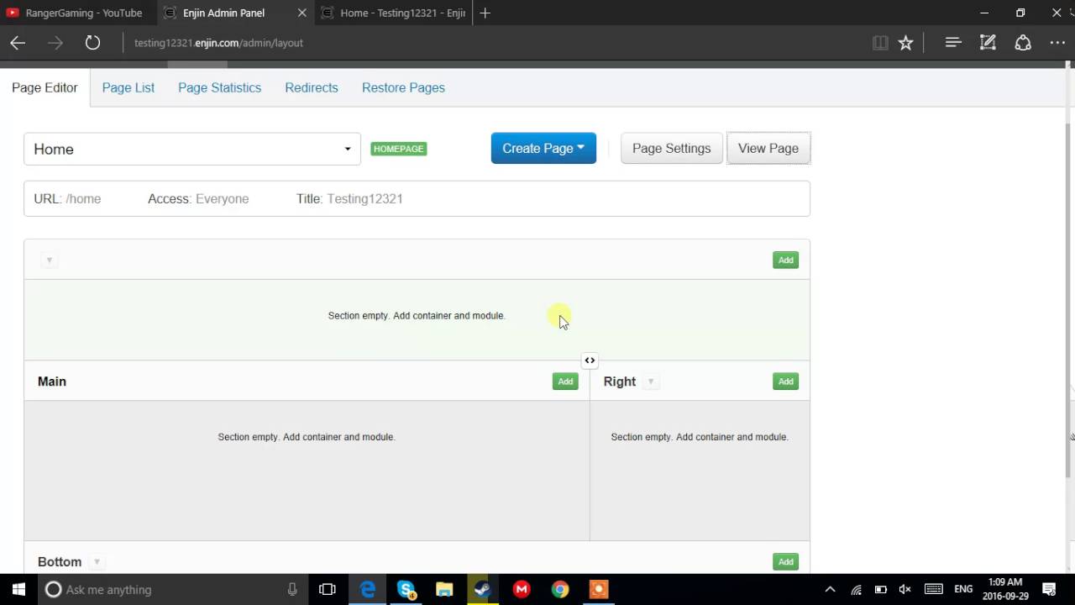
Task: Click the Access: Everyone text
Action: tap(198, 199)
